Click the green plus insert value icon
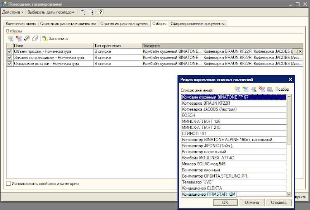Image resolution: width=310 pixels, height=210 pixels. click(x=246, y=90)
